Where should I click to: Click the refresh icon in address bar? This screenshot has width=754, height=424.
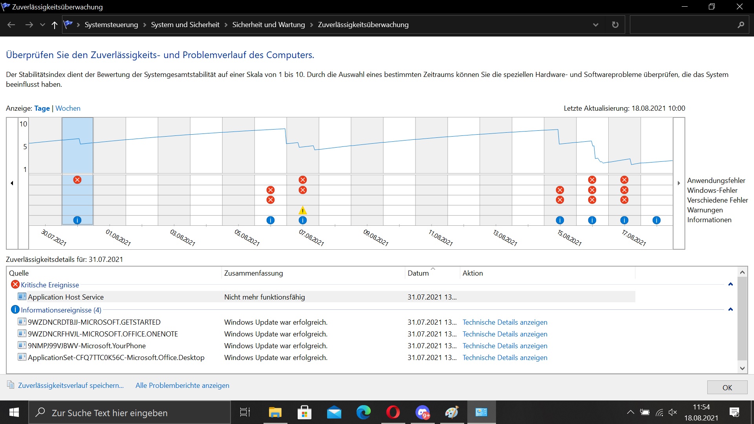click(615, 25)
